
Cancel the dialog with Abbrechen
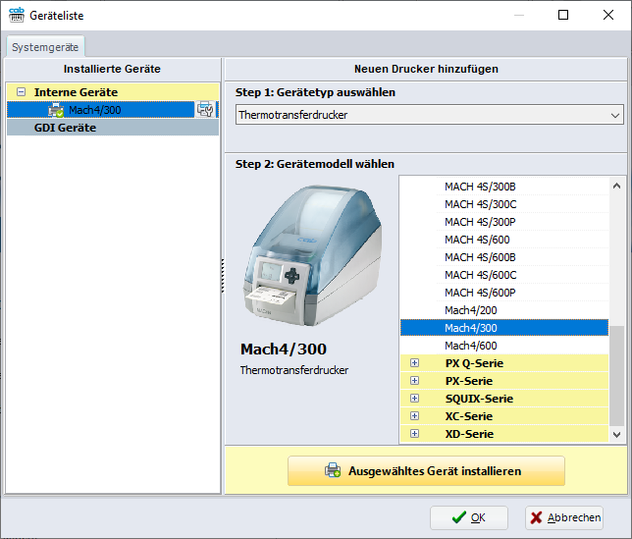click(563, 517)
